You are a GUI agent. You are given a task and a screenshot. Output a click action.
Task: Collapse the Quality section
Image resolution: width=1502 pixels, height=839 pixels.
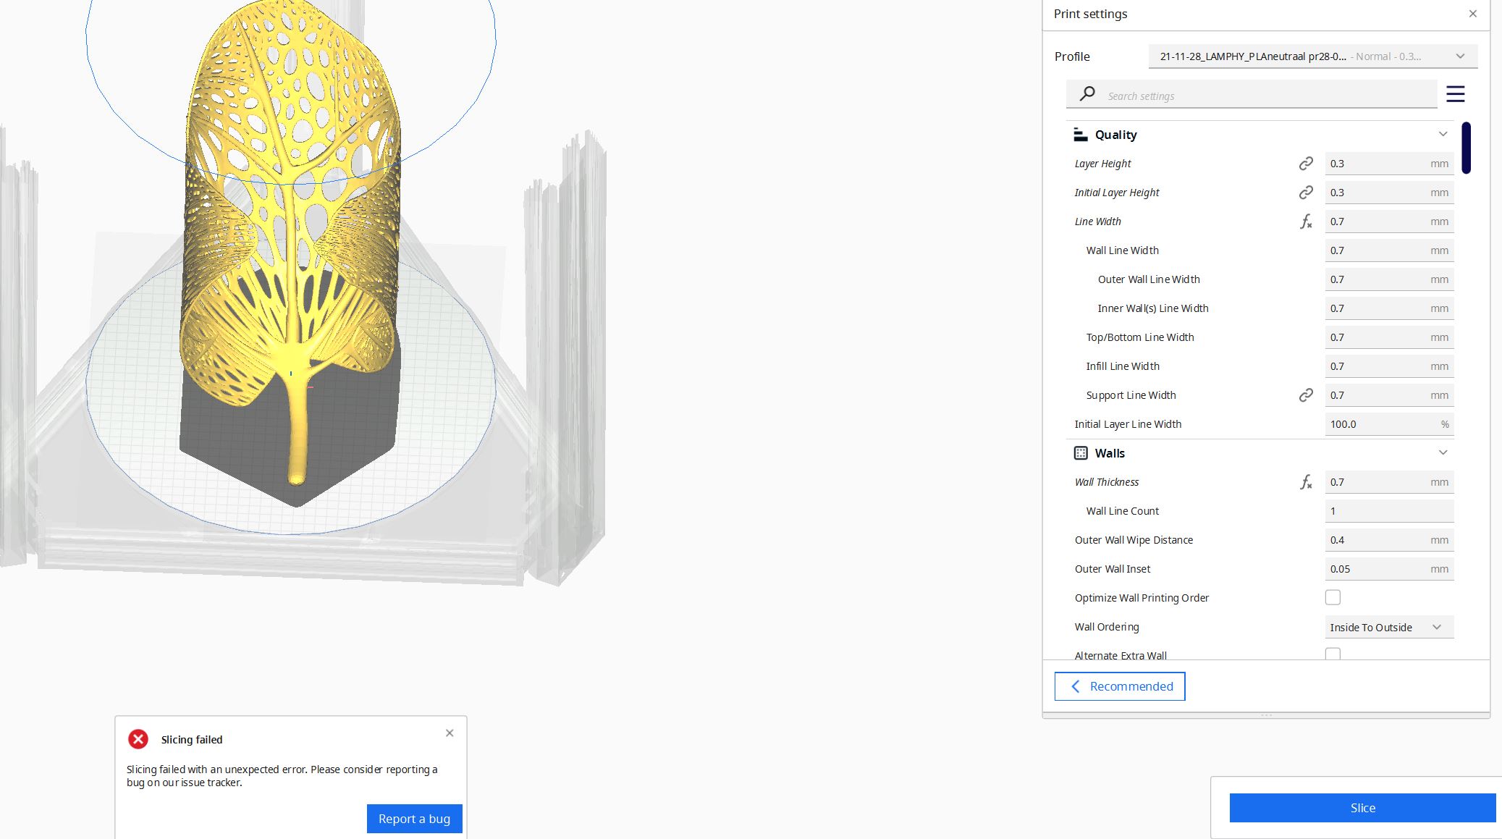1443,134
